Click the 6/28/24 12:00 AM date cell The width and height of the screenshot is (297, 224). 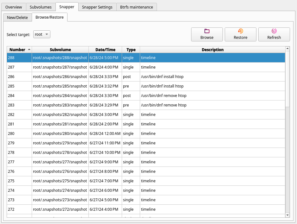point(105,134)
